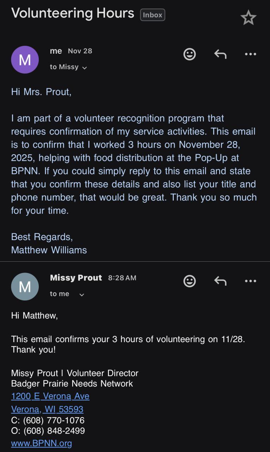This screenshot has width=270, height=452.
Task: Add emoji reaction to first message
Action: [190, 54]
